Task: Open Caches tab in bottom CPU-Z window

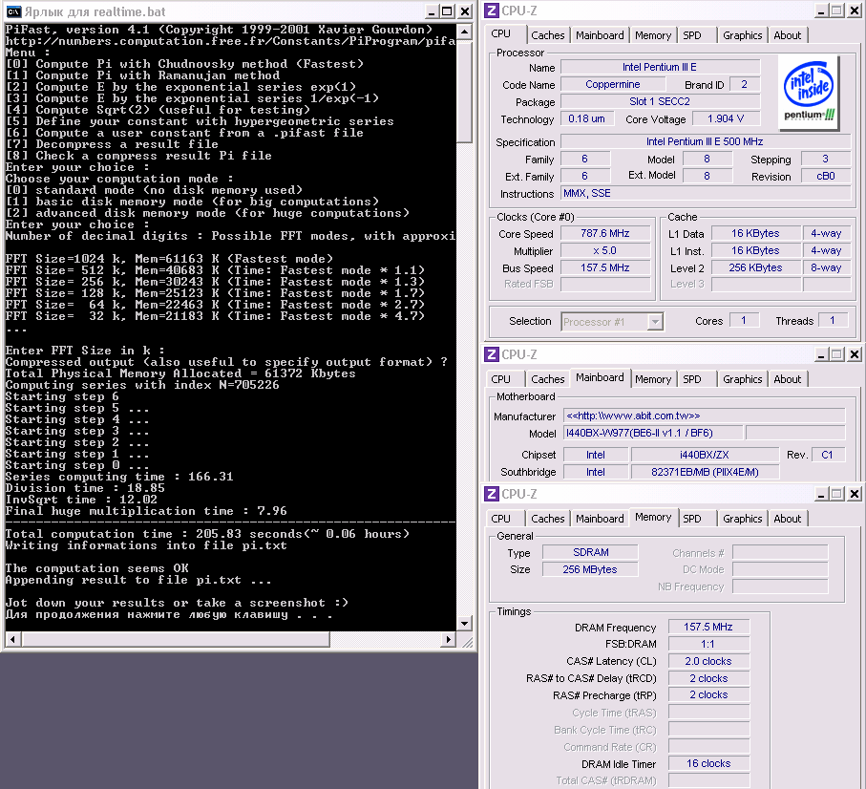Action: [x=547, y=519]
